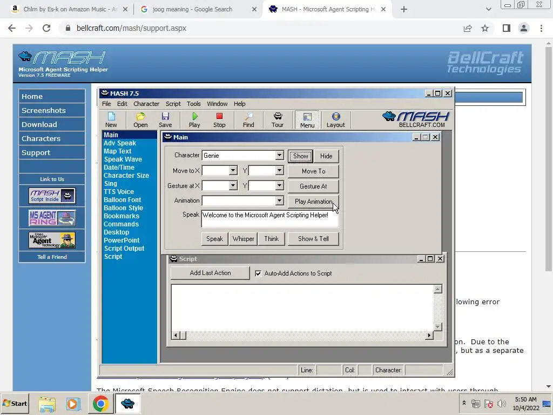553x415 pixels.
Task: Open Windows Explorer from the taskbar
Action: point(47,404)
